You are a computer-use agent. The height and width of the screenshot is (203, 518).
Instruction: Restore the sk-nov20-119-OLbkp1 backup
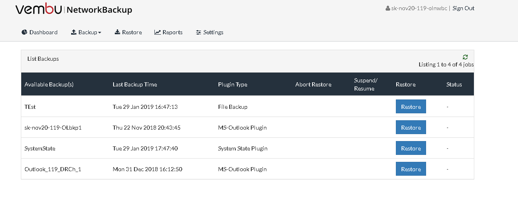click(x=411, y=128)
